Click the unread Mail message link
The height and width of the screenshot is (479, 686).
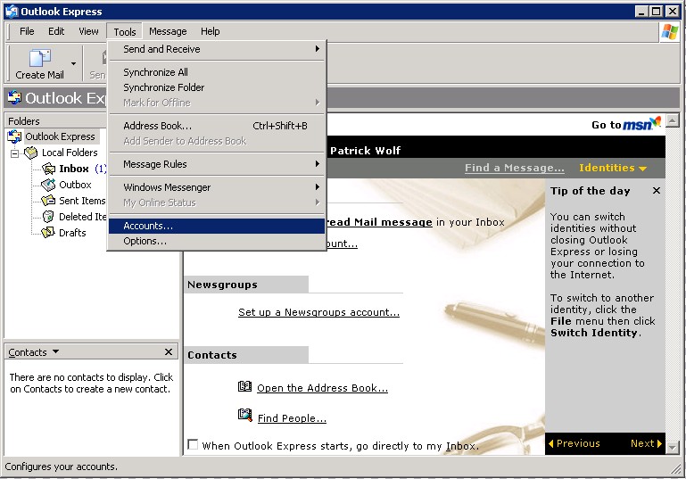coord(380,222)
